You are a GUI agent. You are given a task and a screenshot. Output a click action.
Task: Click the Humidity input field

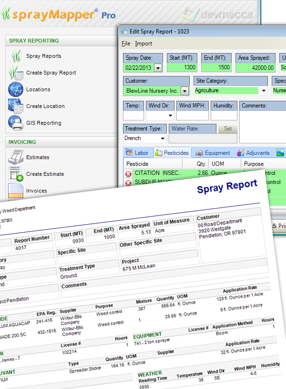224,115
